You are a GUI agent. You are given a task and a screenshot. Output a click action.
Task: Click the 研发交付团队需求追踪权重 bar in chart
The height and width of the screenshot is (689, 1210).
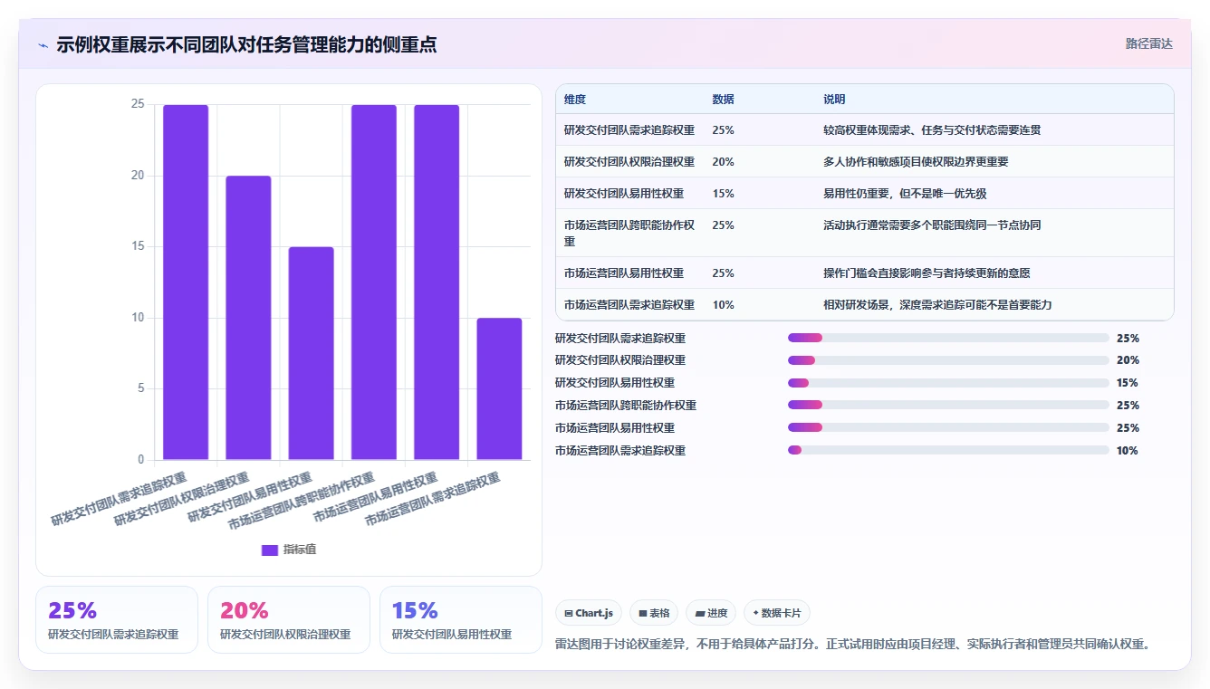[186, 282]
